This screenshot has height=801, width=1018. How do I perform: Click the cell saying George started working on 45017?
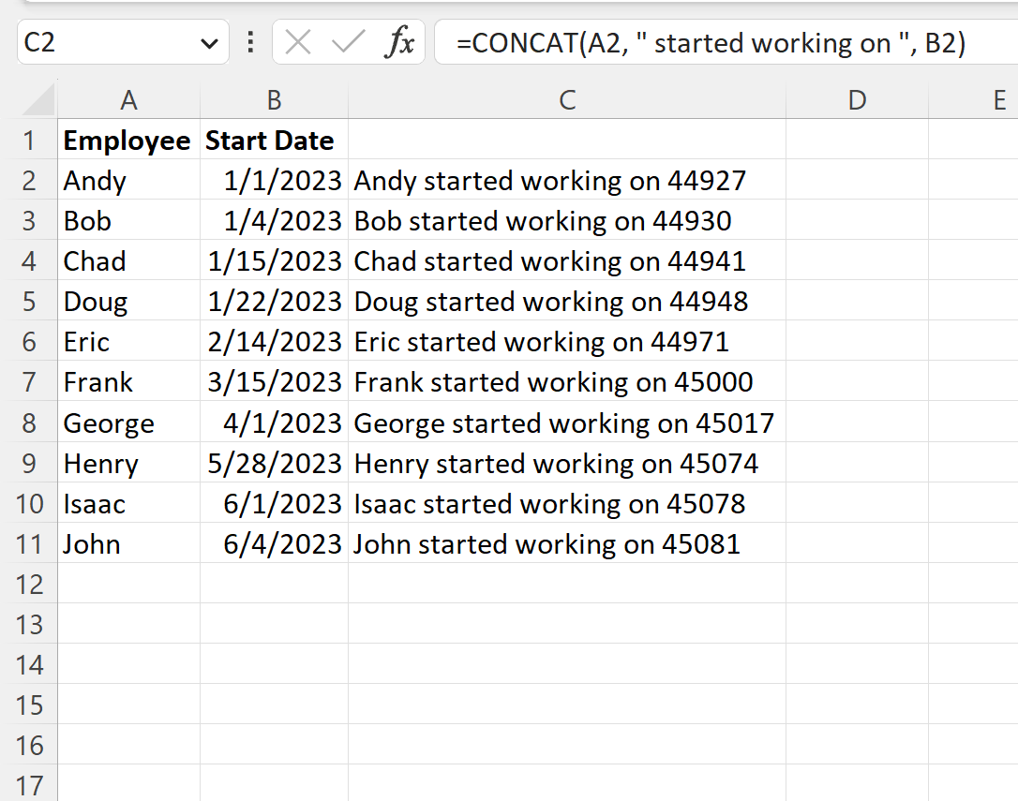click(567, 423)
